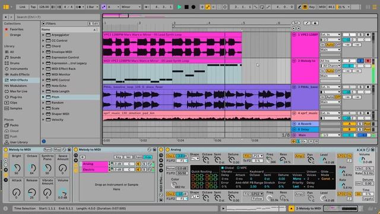The height and width of the screenshot is (214, 380).
Task: Select the pink Lead Synth Loop audio clip
Action: 172,45
